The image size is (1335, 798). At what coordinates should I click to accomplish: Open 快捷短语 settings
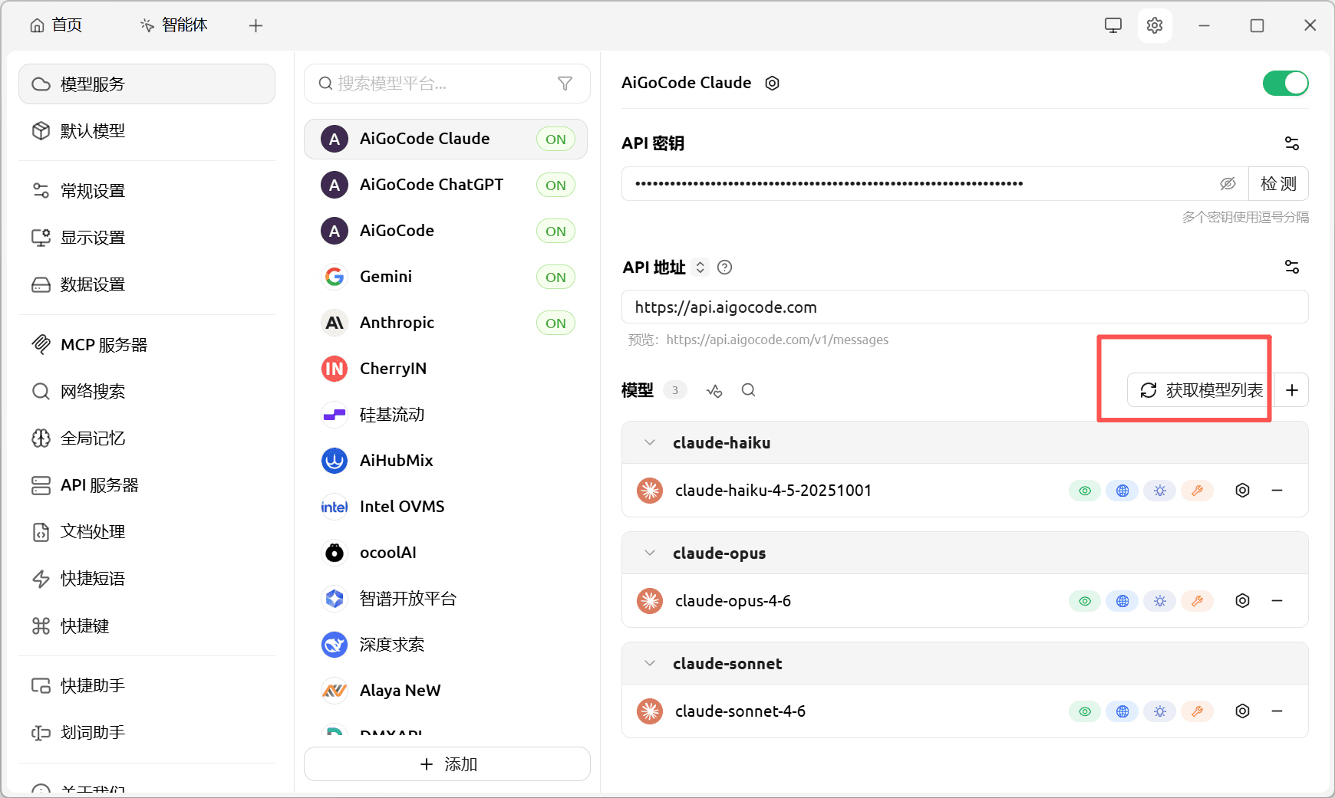pos(147,579)
